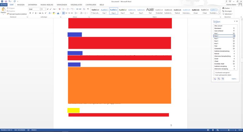Select Kop 3 in Stijlen pane list
This screenshot has height=132, width=243.
[x=224, y=38]
